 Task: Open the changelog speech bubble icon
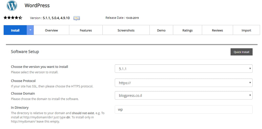point(77,18)
